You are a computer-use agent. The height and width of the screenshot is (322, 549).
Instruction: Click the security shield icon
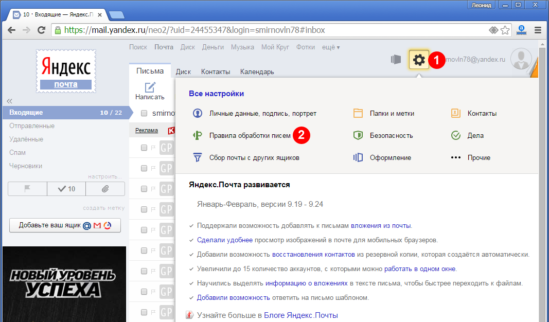(358, 135)
